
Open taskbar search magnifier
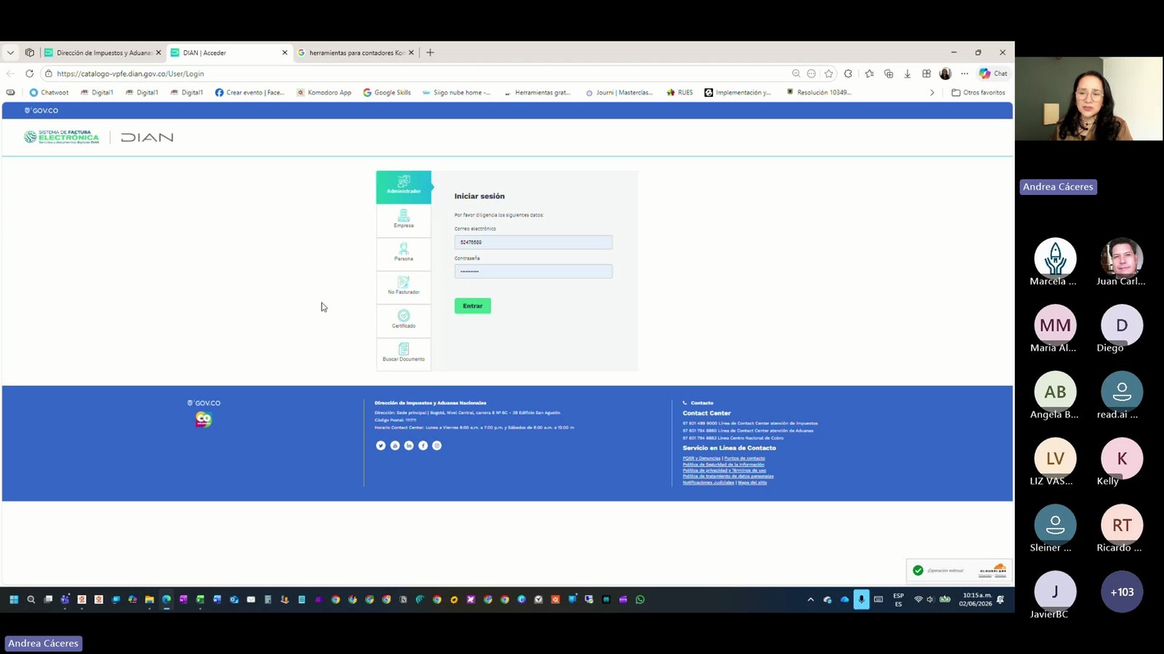tap(31, 599)
